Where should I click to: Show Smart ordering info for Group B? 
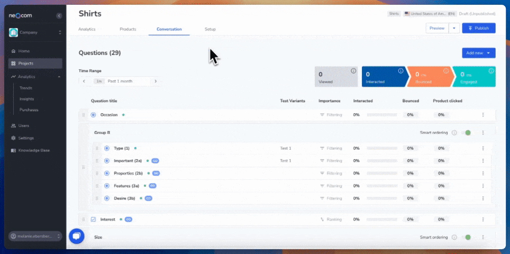[454, 133]
